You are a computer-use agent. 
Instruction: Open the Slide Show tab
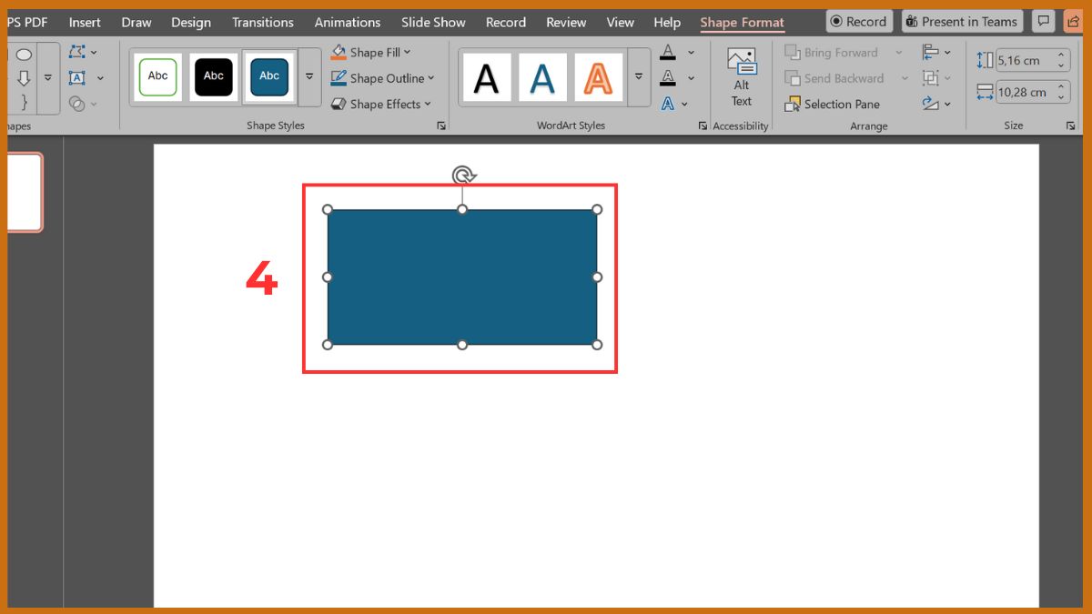coord(433,22)
